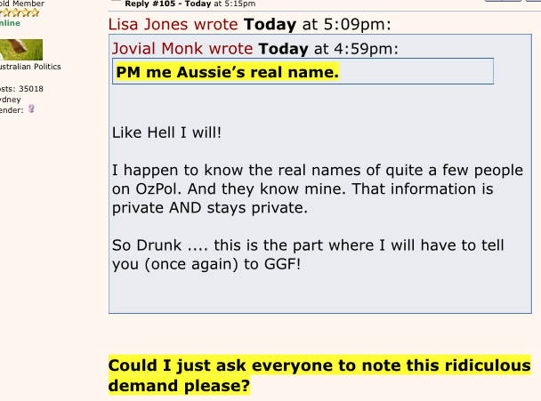Click the gold star rating row

pyautogui.click(x=20, y=13)
